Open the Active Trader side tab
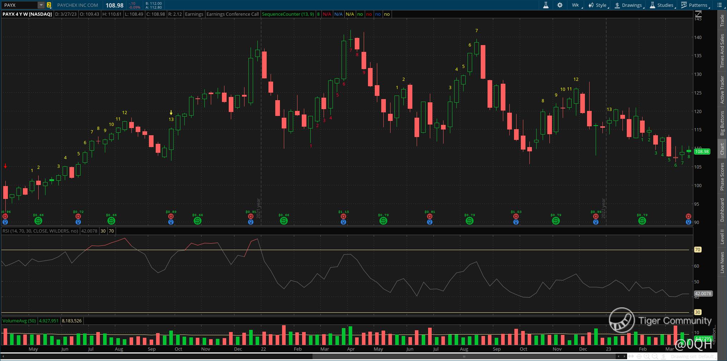 [722, 90]
